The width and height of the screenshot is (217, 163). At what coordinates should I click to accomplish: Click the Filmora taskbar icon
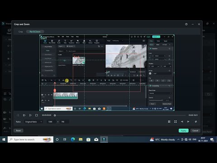[104, 139]
